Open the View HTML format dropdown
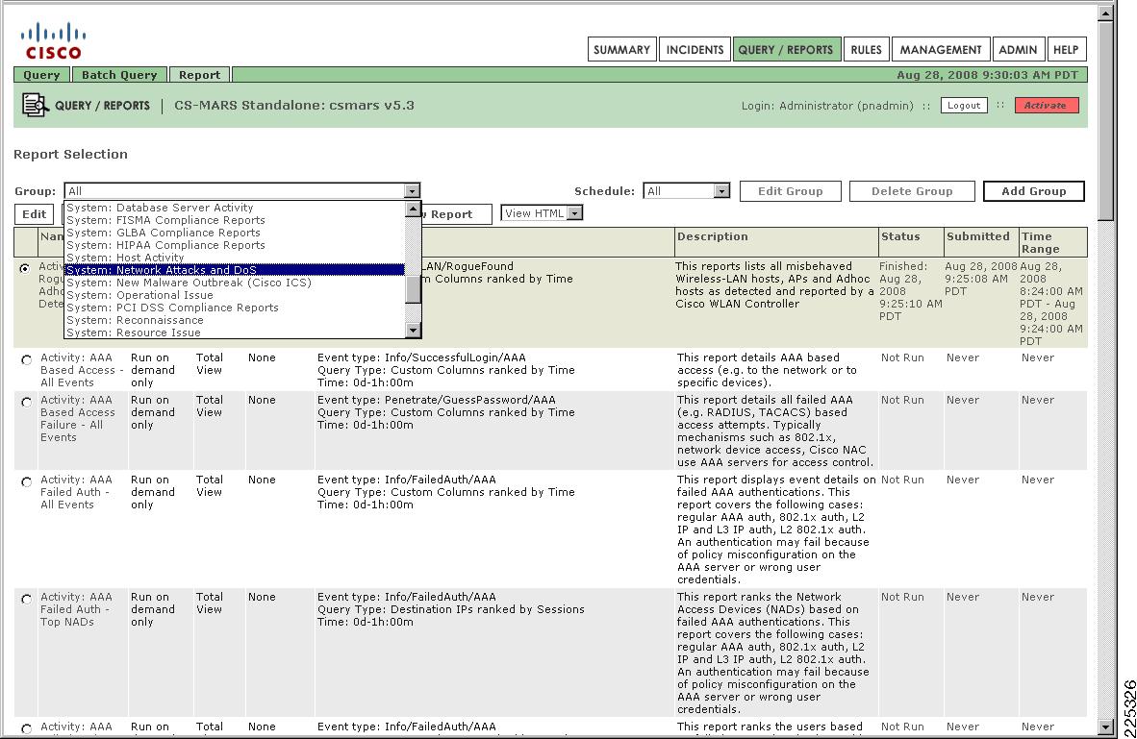This screenshot has width=1137, height=739. click(x=571, y=212)
